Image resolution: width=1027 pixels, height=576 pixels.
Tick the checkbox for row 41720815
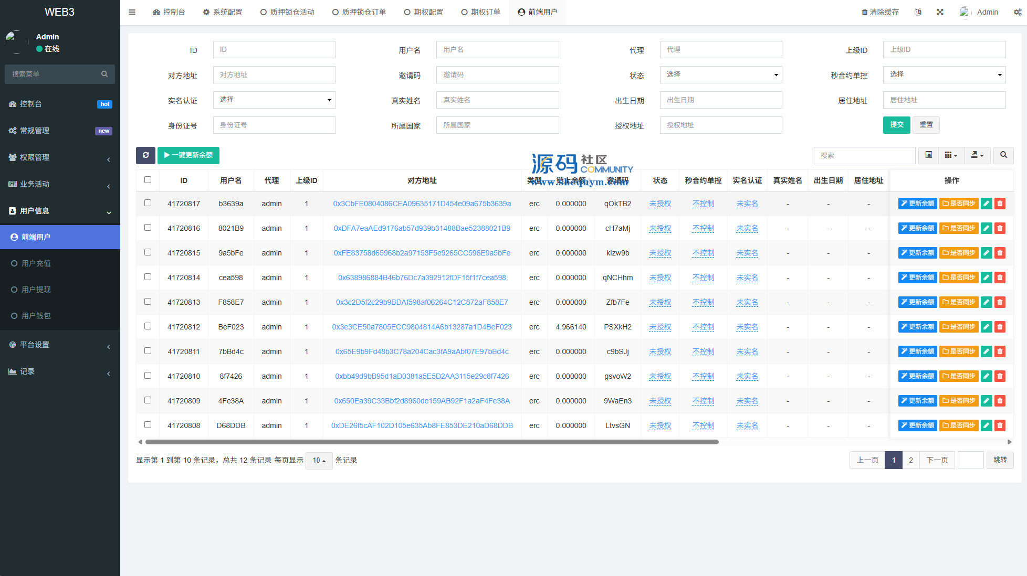point(148,252)
